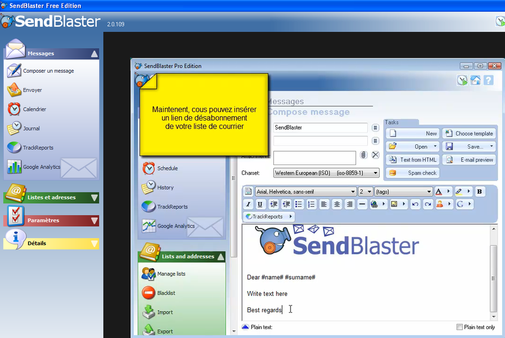
Task: Insert a numbered list
Action: click(x=311, y=204)
